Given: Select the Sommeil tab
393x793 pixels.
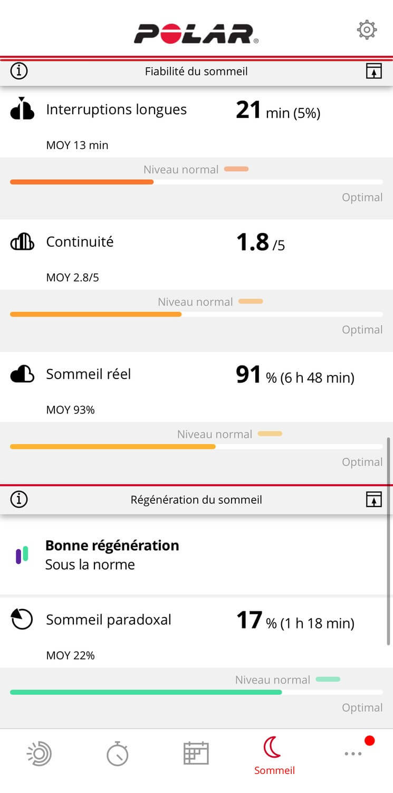Looking at the screenshot, I should [274, 755].
